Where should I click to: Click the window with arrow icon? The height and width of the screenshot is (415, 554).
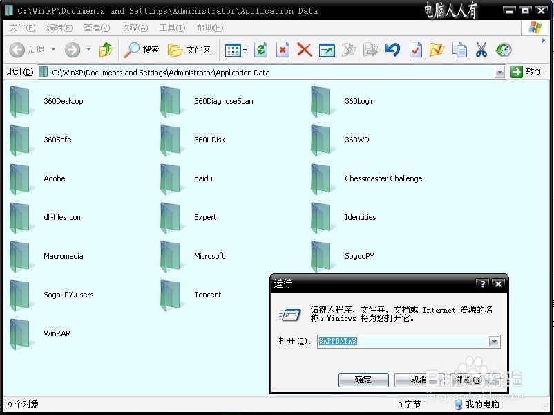pos(327,50)
